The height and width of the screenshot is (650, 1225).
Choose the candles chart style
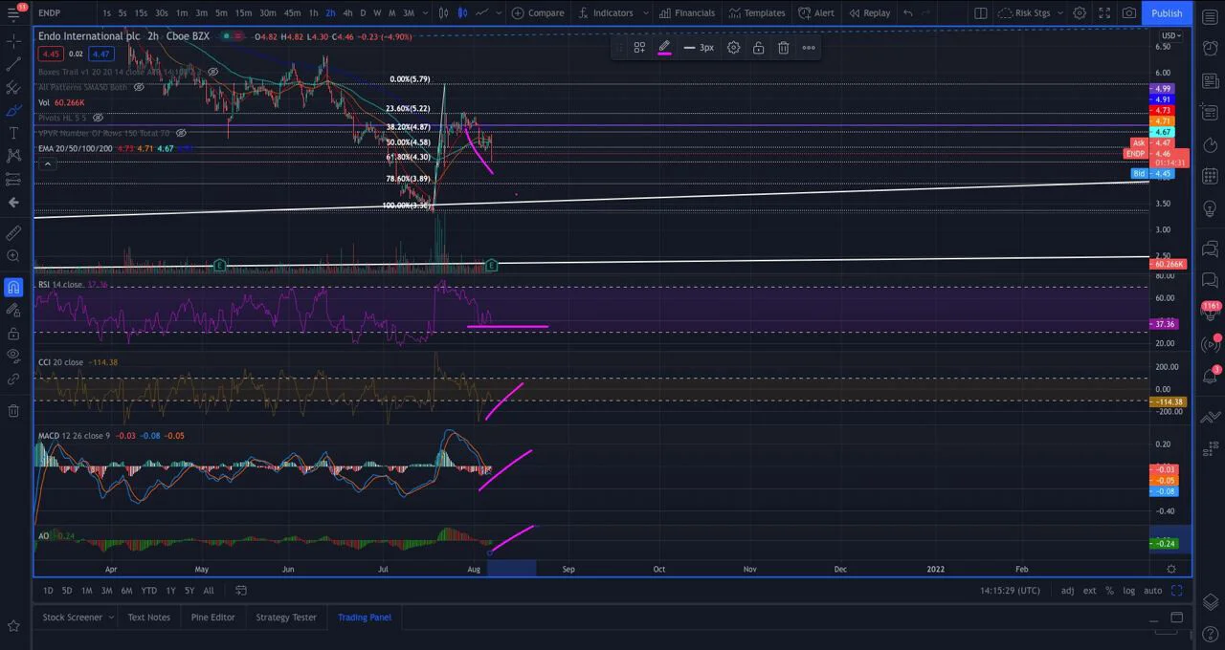[462, 12]
